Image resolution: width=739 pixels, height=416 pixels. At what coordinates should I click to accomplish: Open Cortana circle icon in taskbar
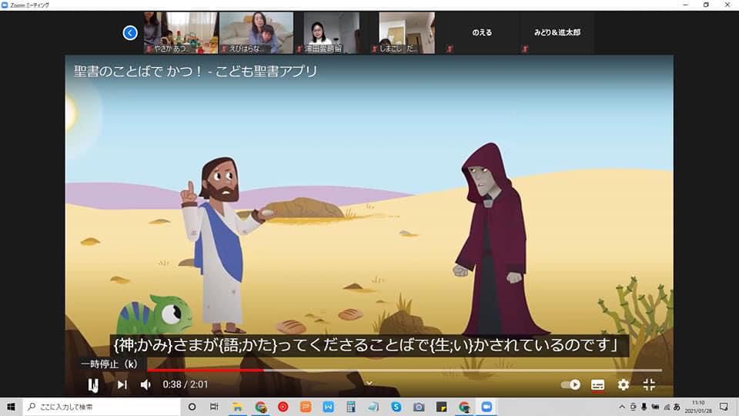click(192, 407)
